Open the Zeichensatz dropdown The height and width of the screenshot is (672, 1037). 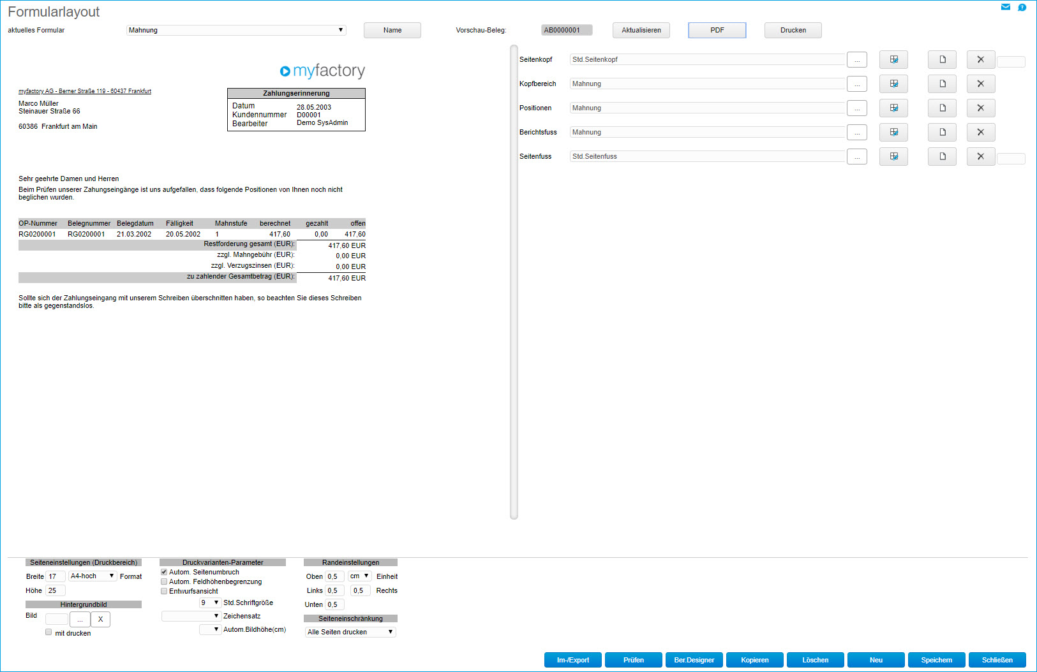point(191,616)
